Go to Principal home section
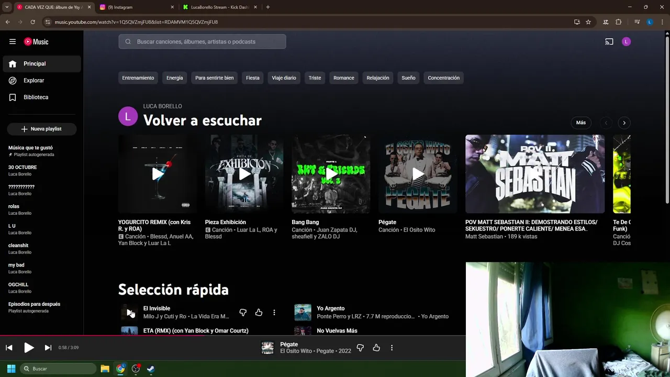This screenshot has height=377, width=670. point(42,64)
